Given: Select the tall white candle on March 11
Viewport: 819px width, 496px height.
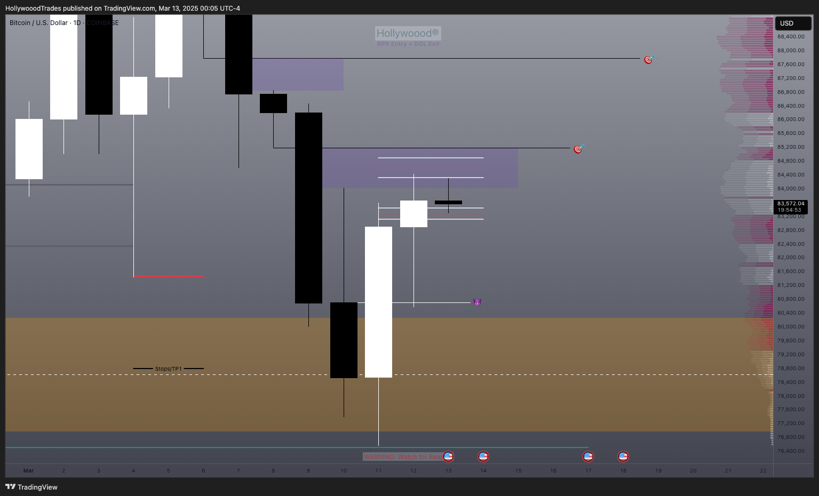Looking at the screenshot, I should [x=378, y=302].
